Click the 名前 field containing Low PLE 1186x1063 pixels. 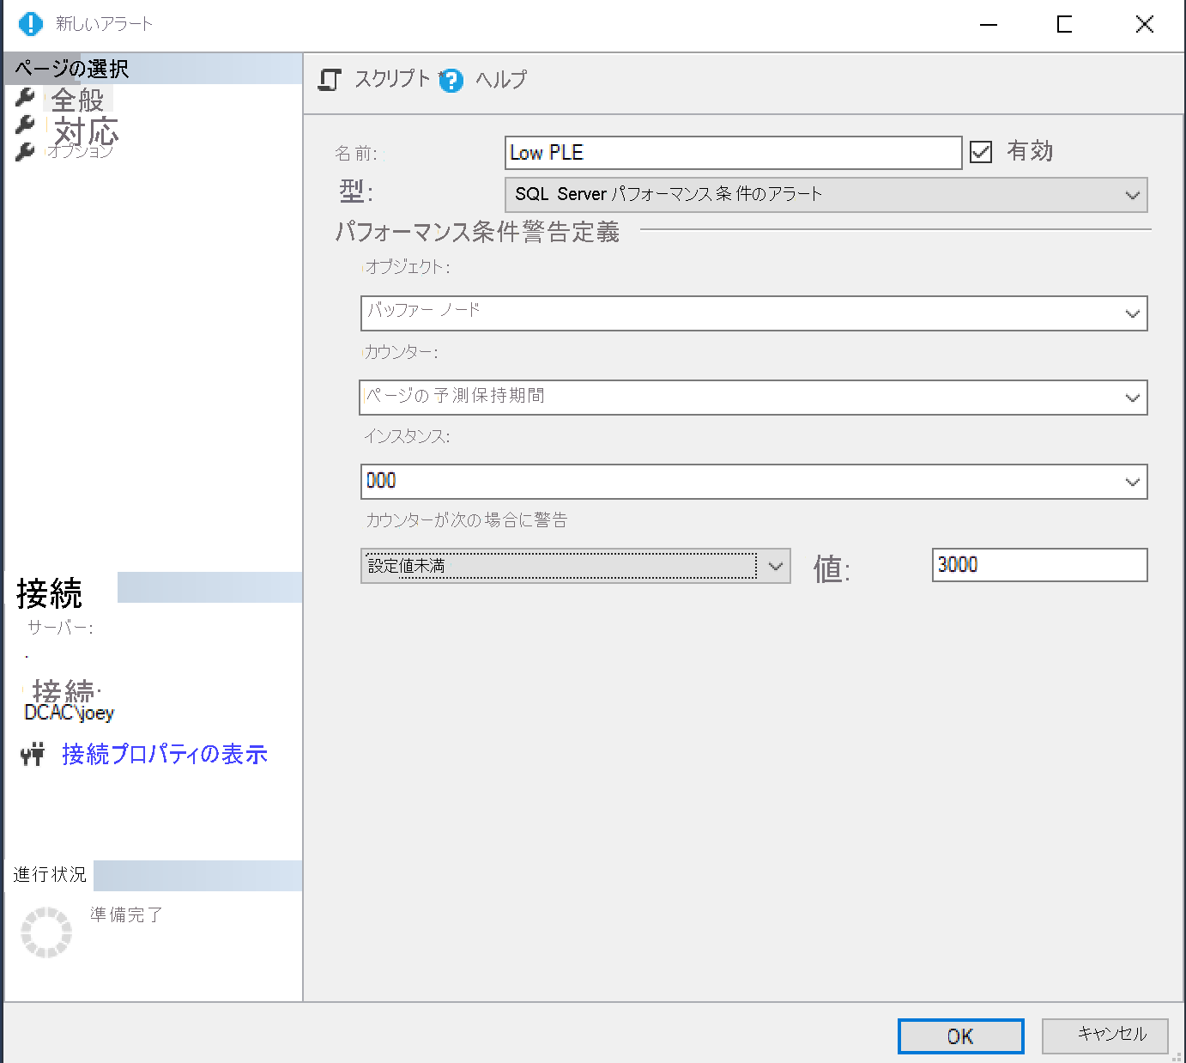[x=733, y=152]
